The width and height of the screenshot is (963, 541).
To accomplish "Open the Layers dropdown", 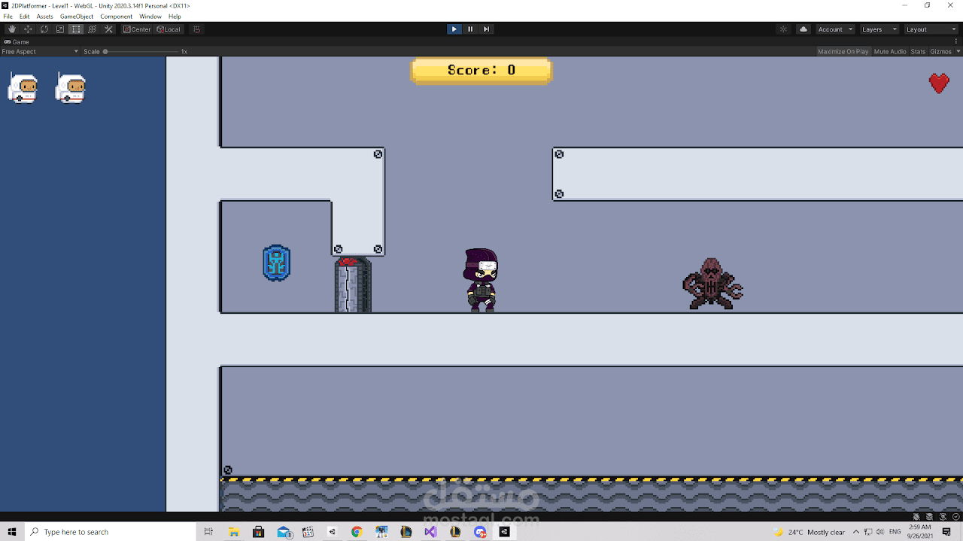I will tap(879, 29).
